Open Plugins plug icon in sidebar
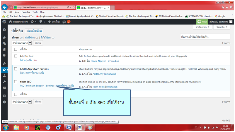 pos(4,70)
